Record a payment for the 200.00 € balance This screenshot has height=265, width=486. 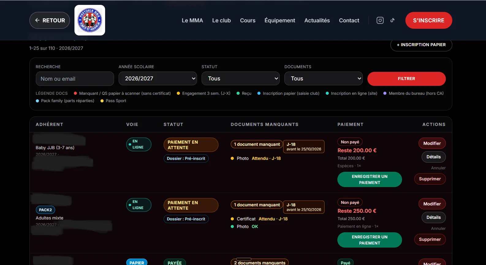(x=370, y=179)
